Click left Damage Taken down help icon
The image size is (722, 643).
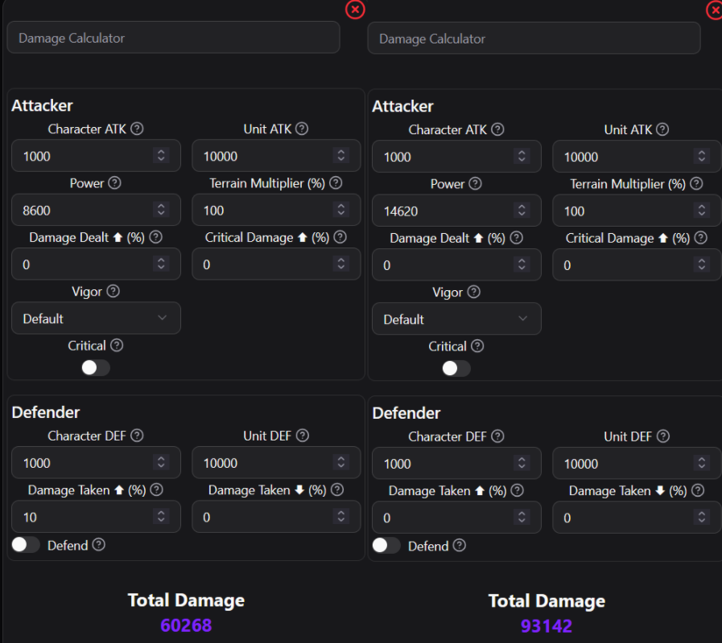pyautogui.click(x=337, y=489)
